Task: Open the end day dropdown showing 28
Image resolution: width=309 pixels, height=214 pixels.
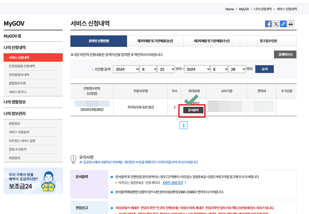Action: (x=237, y=69)
